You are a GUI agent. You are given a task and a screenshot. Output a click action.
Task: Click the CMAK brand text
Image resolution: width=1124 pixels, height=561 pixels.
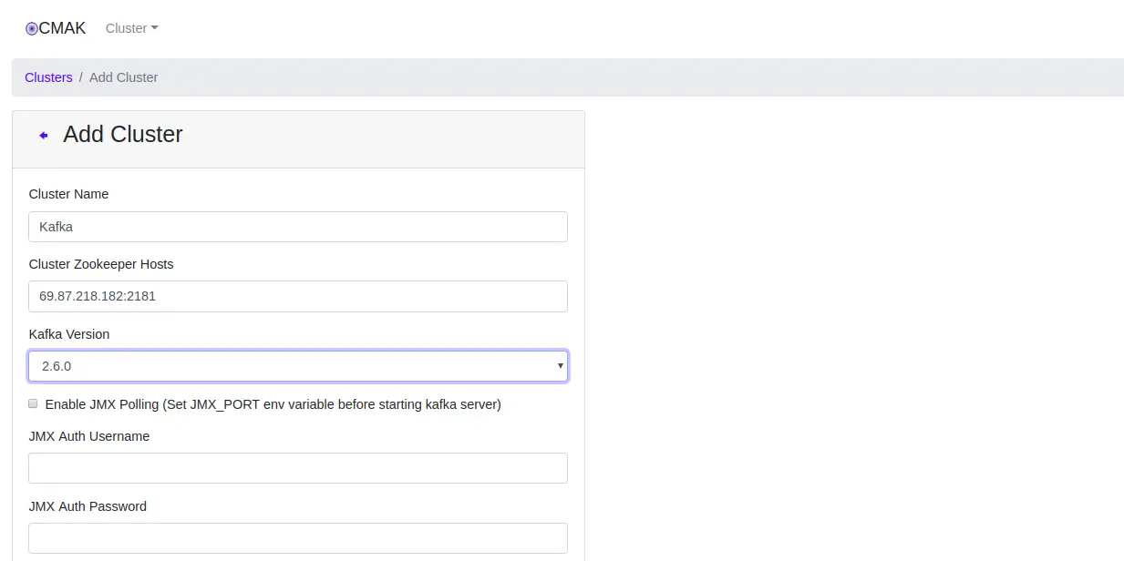(x=62, y=28)
